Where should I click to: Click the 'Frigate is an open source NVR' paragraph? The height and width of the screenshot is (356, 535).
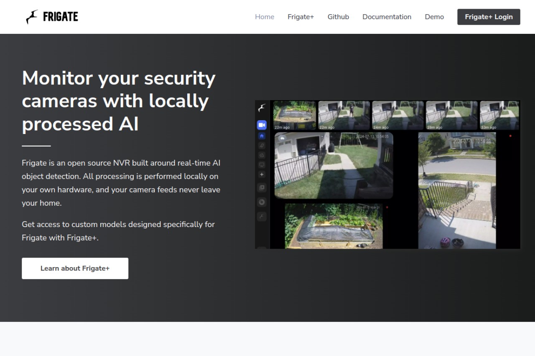(121, 183)
